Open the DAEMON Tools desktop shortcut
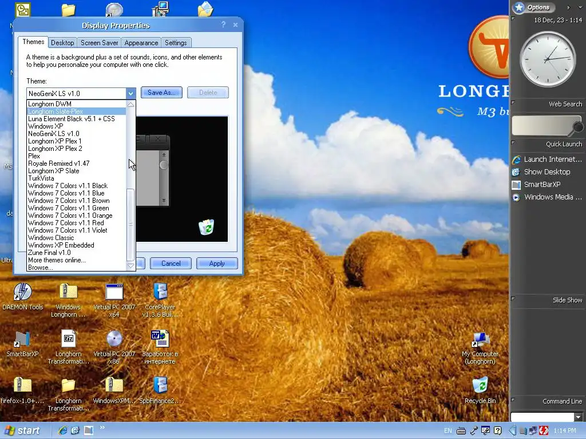This screenshot has height=439, width=586. coord(22,292)
